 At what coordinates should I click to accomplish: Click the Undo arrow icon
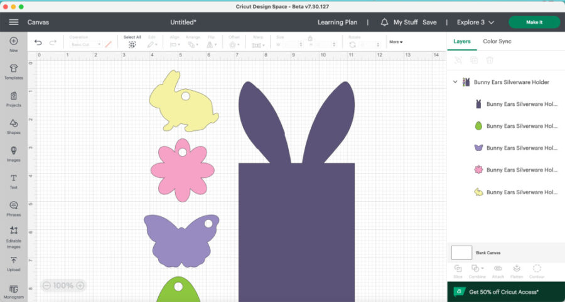pyautogui.click(x=38, y=43)
